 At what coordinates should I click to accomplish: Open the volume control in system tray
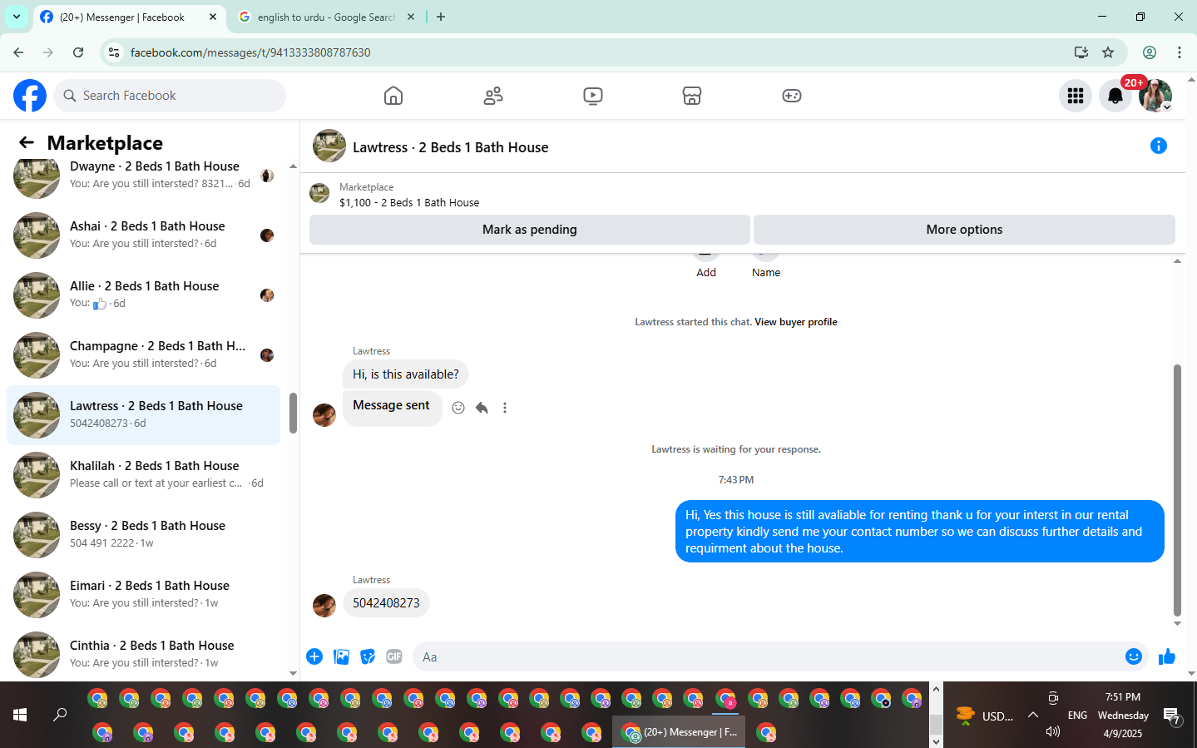[x=1053, y=731]
